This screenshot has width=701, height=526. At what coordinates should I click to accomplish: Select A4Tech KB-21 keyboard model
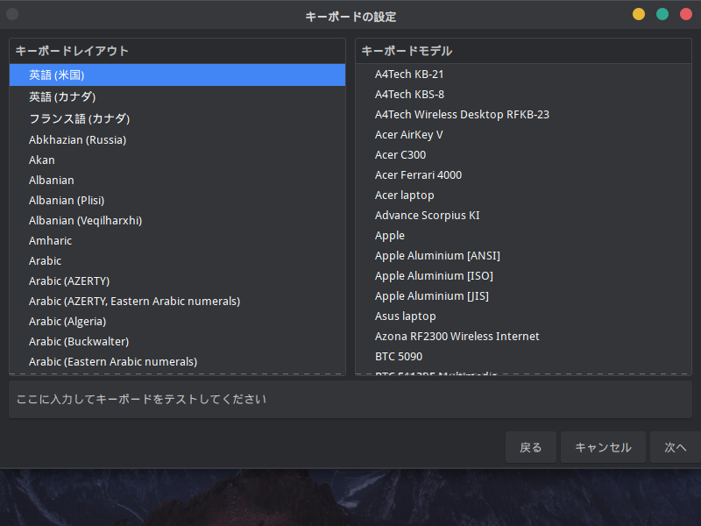click(523, 75)
